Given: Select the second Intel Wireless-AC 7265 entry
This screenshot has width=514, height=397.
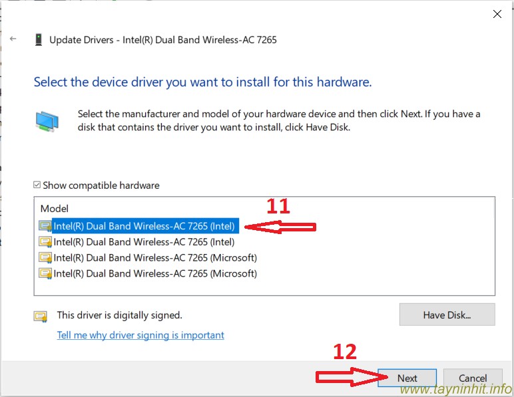Looking at the screenshot, I should click(x=144, y=242).
